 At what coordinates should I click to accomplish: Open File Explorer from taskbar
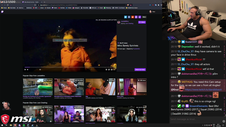coord(11,125)
